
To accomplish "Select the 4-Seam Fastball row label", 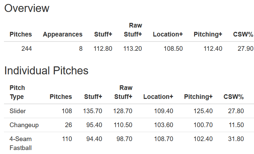I will click(x=21, y=143).
